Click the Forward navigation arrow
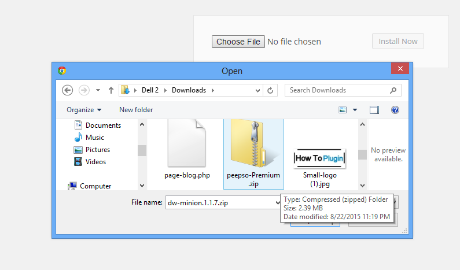The image size is (460, 270). [x=84, y=90]
